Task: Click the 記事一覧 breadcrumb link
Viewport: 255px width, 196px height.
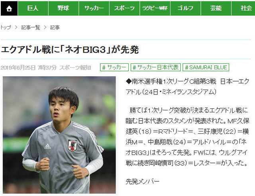Action: [31, 27]
